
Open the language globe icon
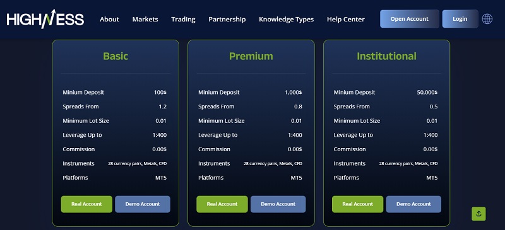487,19
